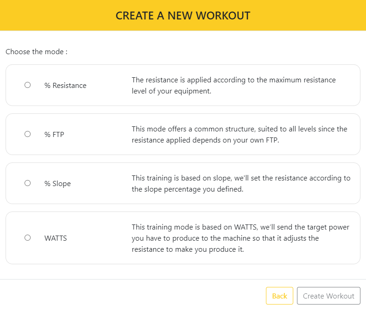Click the target power WATTS description text
The image size is (366, 311).
(240, 238)
